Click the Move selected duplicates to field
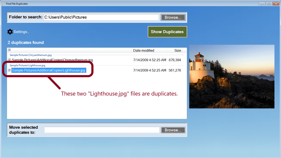Screen dimensions: 281x158 (x=102, y=130)
